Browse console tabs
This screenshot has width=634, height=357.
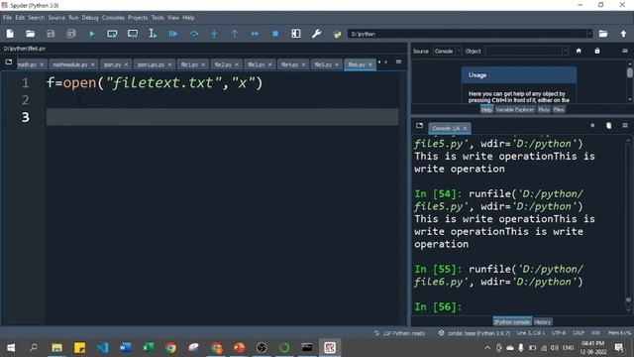[419, 126]
